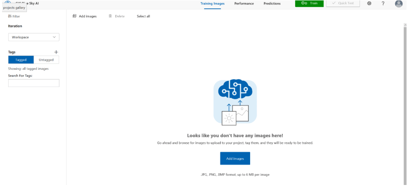Switch to Untagged images
Image resolution: width=409 pixels, height=190 pixels.
(x=46, y=60)
